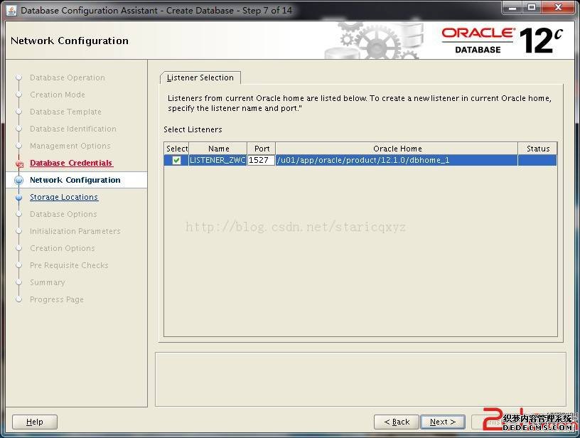Viewport: 580px width, 438px height.
Task: Jump to Storage Locations step
Action: [x=64, y=198]
